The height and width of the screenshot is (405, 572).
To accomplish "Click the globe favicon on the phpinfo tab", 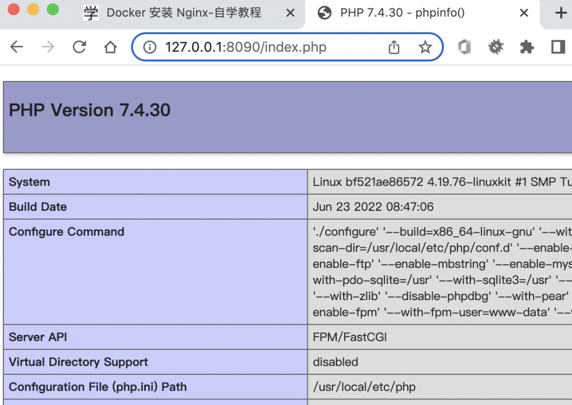I will click(325, 12).
